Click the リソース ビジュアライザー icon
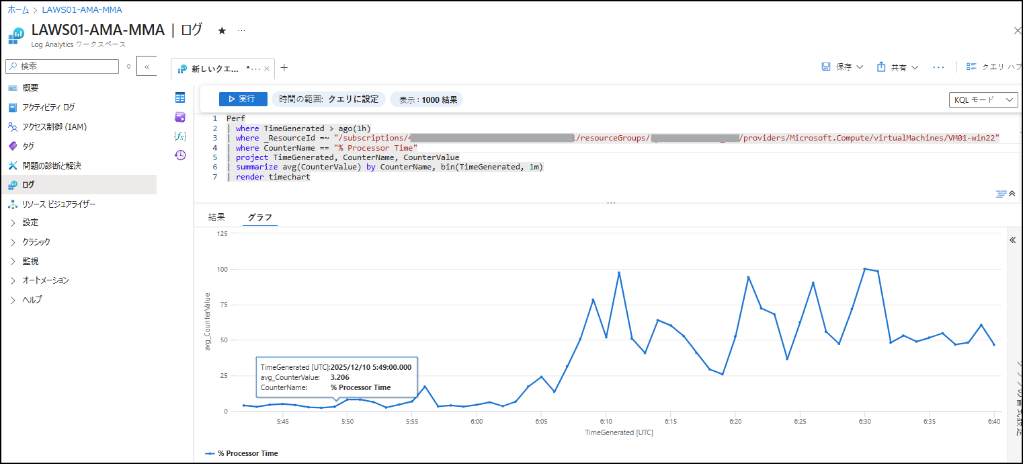The width and height of the screenshot is (1023, 464). click(x=13, y=204)
